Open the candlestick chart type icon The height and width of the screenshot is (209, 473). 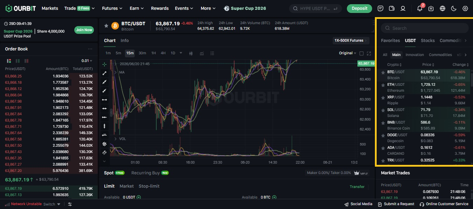[x=191, y=53]
